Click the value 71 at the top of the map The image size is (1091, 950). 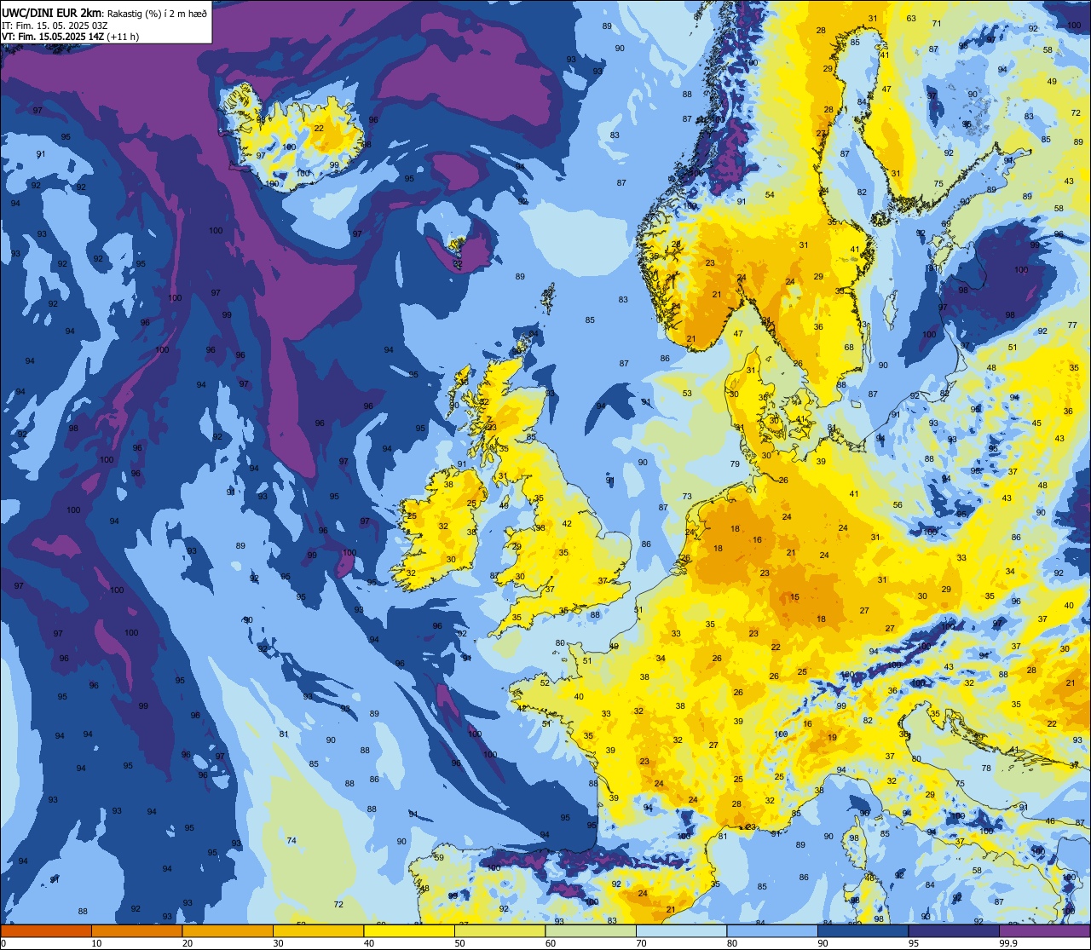[937, 24]
